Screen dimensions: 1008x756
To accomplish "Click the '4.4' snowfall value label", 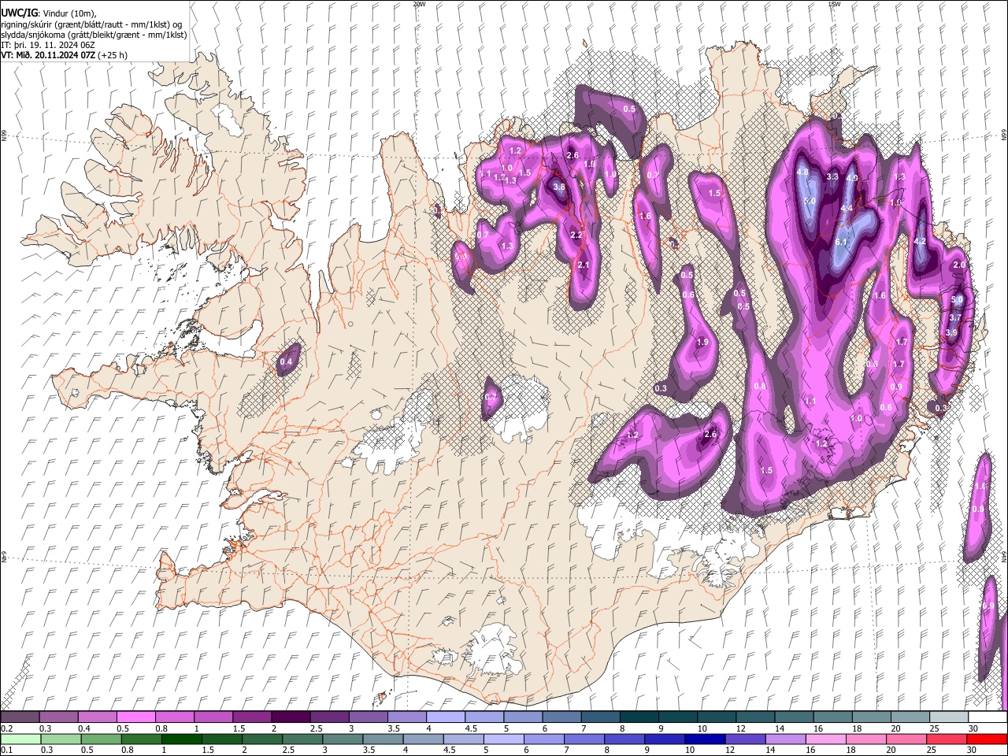I will point(847,208).
